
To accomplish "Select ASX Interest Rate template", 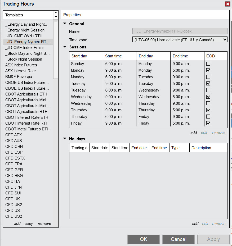I will point(28,71).
